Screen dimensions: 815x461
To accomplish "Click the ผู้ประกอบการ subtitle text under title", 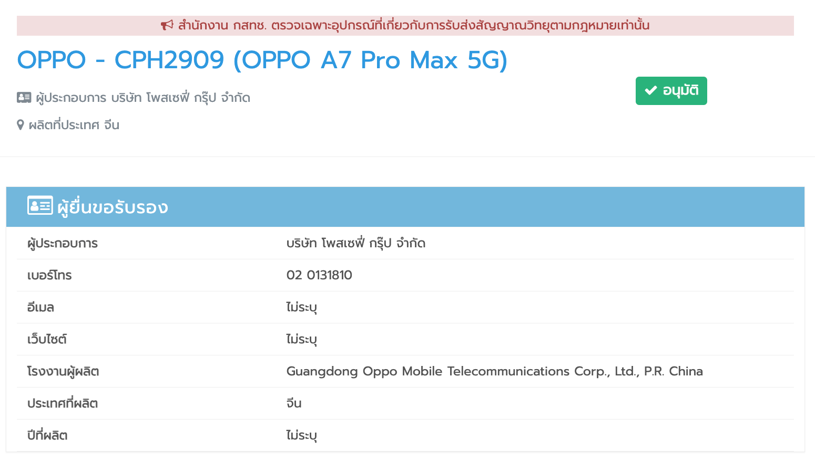I will (x=143, y=98).
